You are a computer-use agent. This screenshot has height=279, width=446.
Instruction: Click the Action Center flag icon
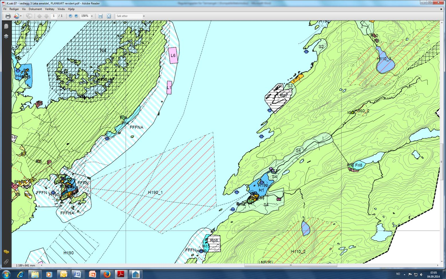coord(410,274)
